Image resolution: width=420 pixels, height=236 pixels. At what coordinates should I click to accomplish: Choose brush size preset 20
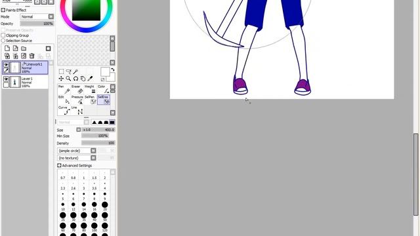(x=105, y=206)
